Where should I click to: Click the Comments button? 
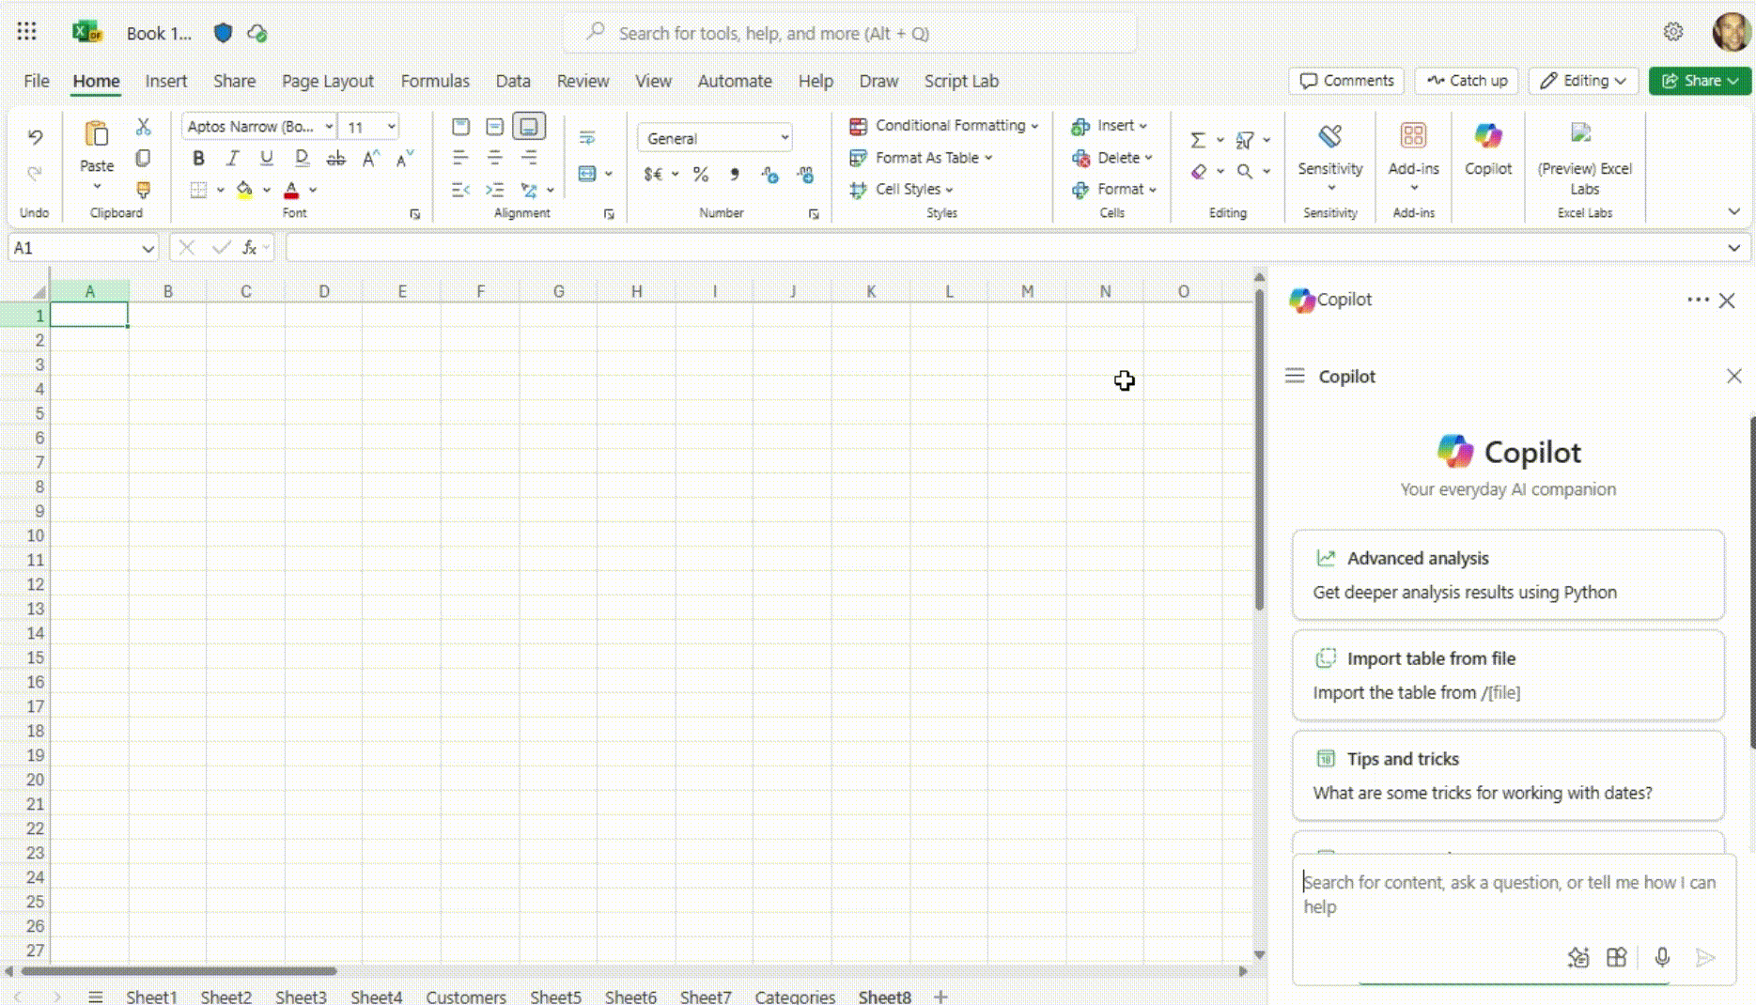(x=1345, y=81)
